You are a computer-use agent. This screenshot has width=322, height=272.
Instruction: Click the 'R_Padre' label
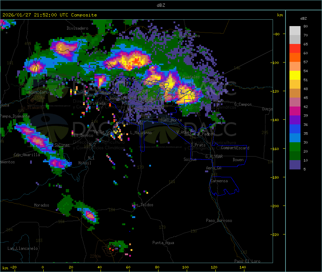pyautogui.click(x=205, y=134)
